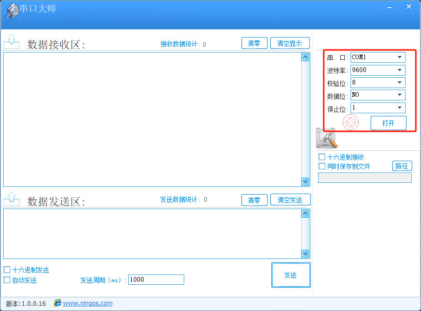Enable 同时保存到文件 checkbox
This screenshot has width=421, height=311.
pyautogui.click(x=322, y=165)
